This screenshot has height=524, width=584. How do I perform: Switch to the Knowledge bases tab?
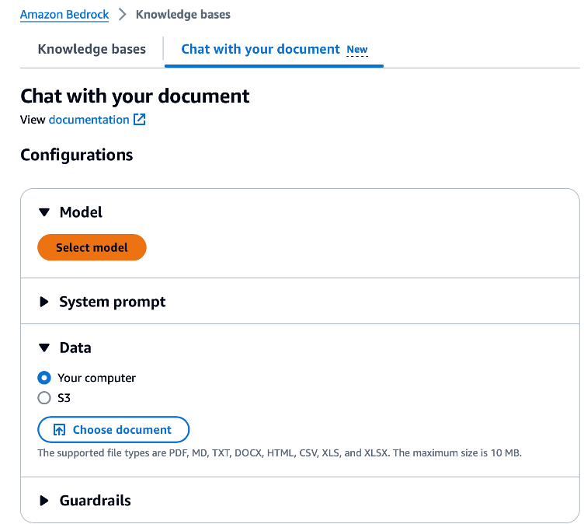[92, 49]
